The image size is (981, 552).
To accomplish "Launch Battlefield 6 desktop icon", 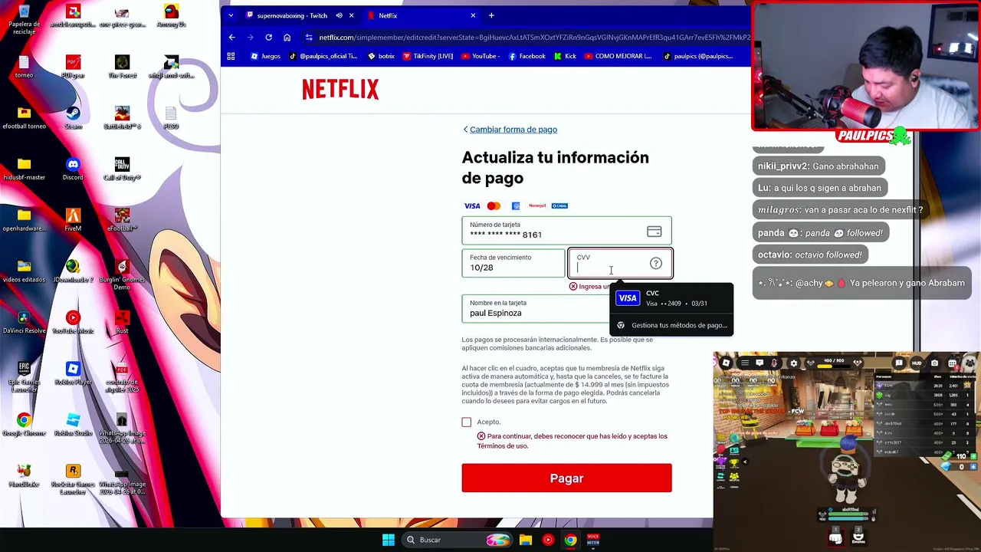I will pos(122,118).
